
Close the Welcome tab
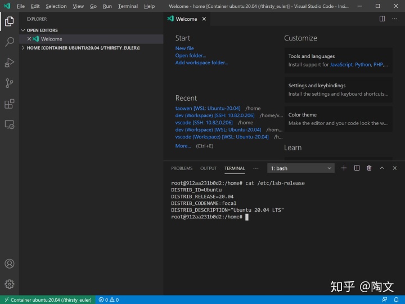tap(204, 19)
